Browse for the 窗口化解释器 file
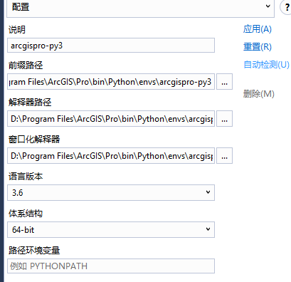Screen dimensions: 291x282 pyautogui.click(x=224, y=156)
